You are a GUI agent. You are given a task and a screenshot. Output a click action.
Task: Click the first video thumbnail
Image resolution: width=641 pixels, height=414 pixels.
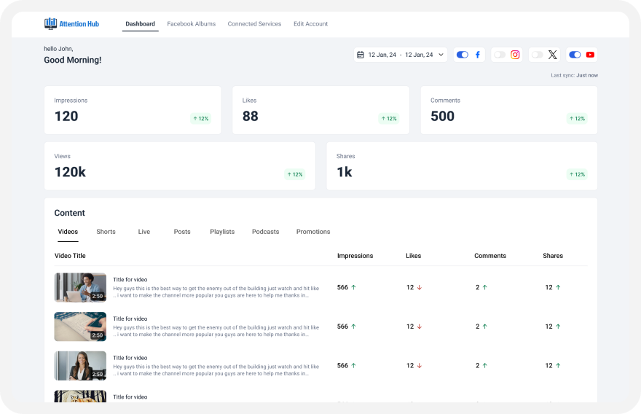[x=80, y=287]
